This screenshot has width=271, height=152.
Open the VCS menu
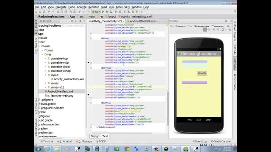coord(127,7)
